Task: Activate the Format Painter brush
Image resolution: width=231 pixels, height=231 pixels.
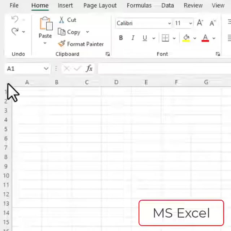Action: (x=62, y=44)
